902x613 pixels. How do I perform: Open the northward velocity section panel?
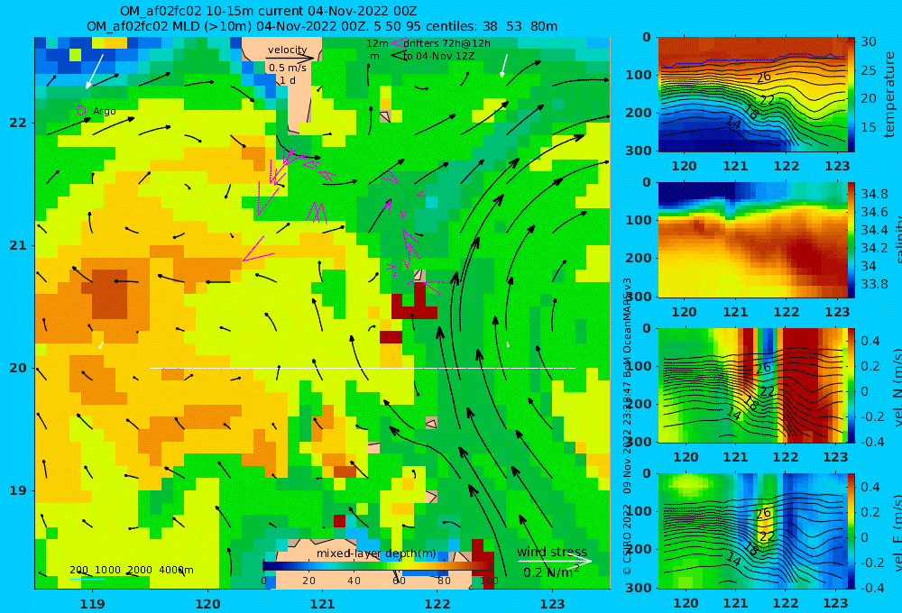pyautogui.click(x=751, y=385)
